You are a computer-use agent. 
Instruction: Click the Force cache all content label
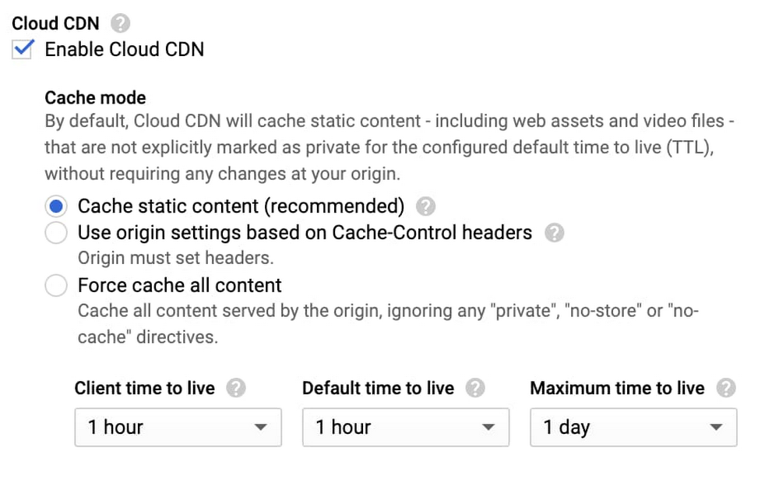click(x=180, y=285)
